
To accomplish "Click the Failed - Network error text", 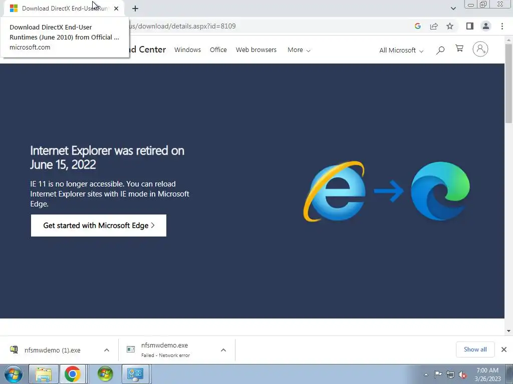I will coord(165,355).
